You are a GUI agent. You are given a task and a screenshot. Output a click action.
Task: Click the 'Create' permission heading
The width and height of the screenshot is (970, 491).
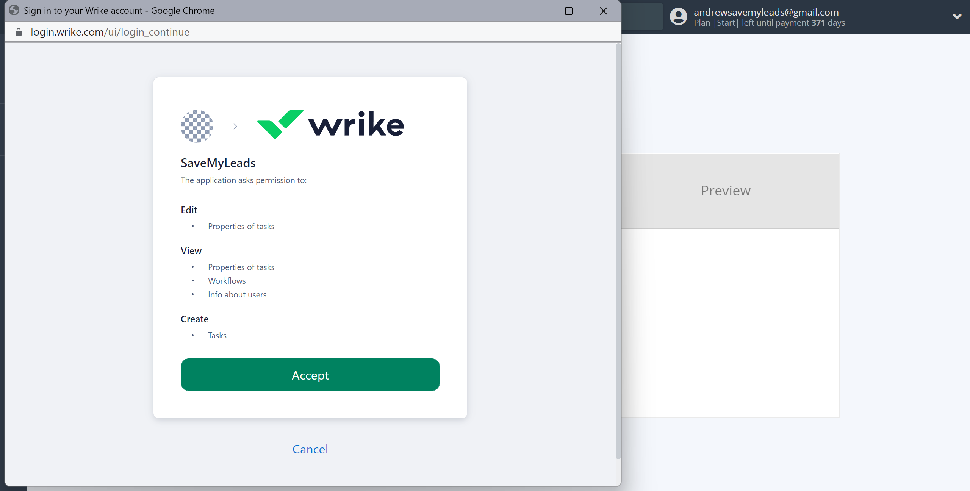tap(194, 319)
